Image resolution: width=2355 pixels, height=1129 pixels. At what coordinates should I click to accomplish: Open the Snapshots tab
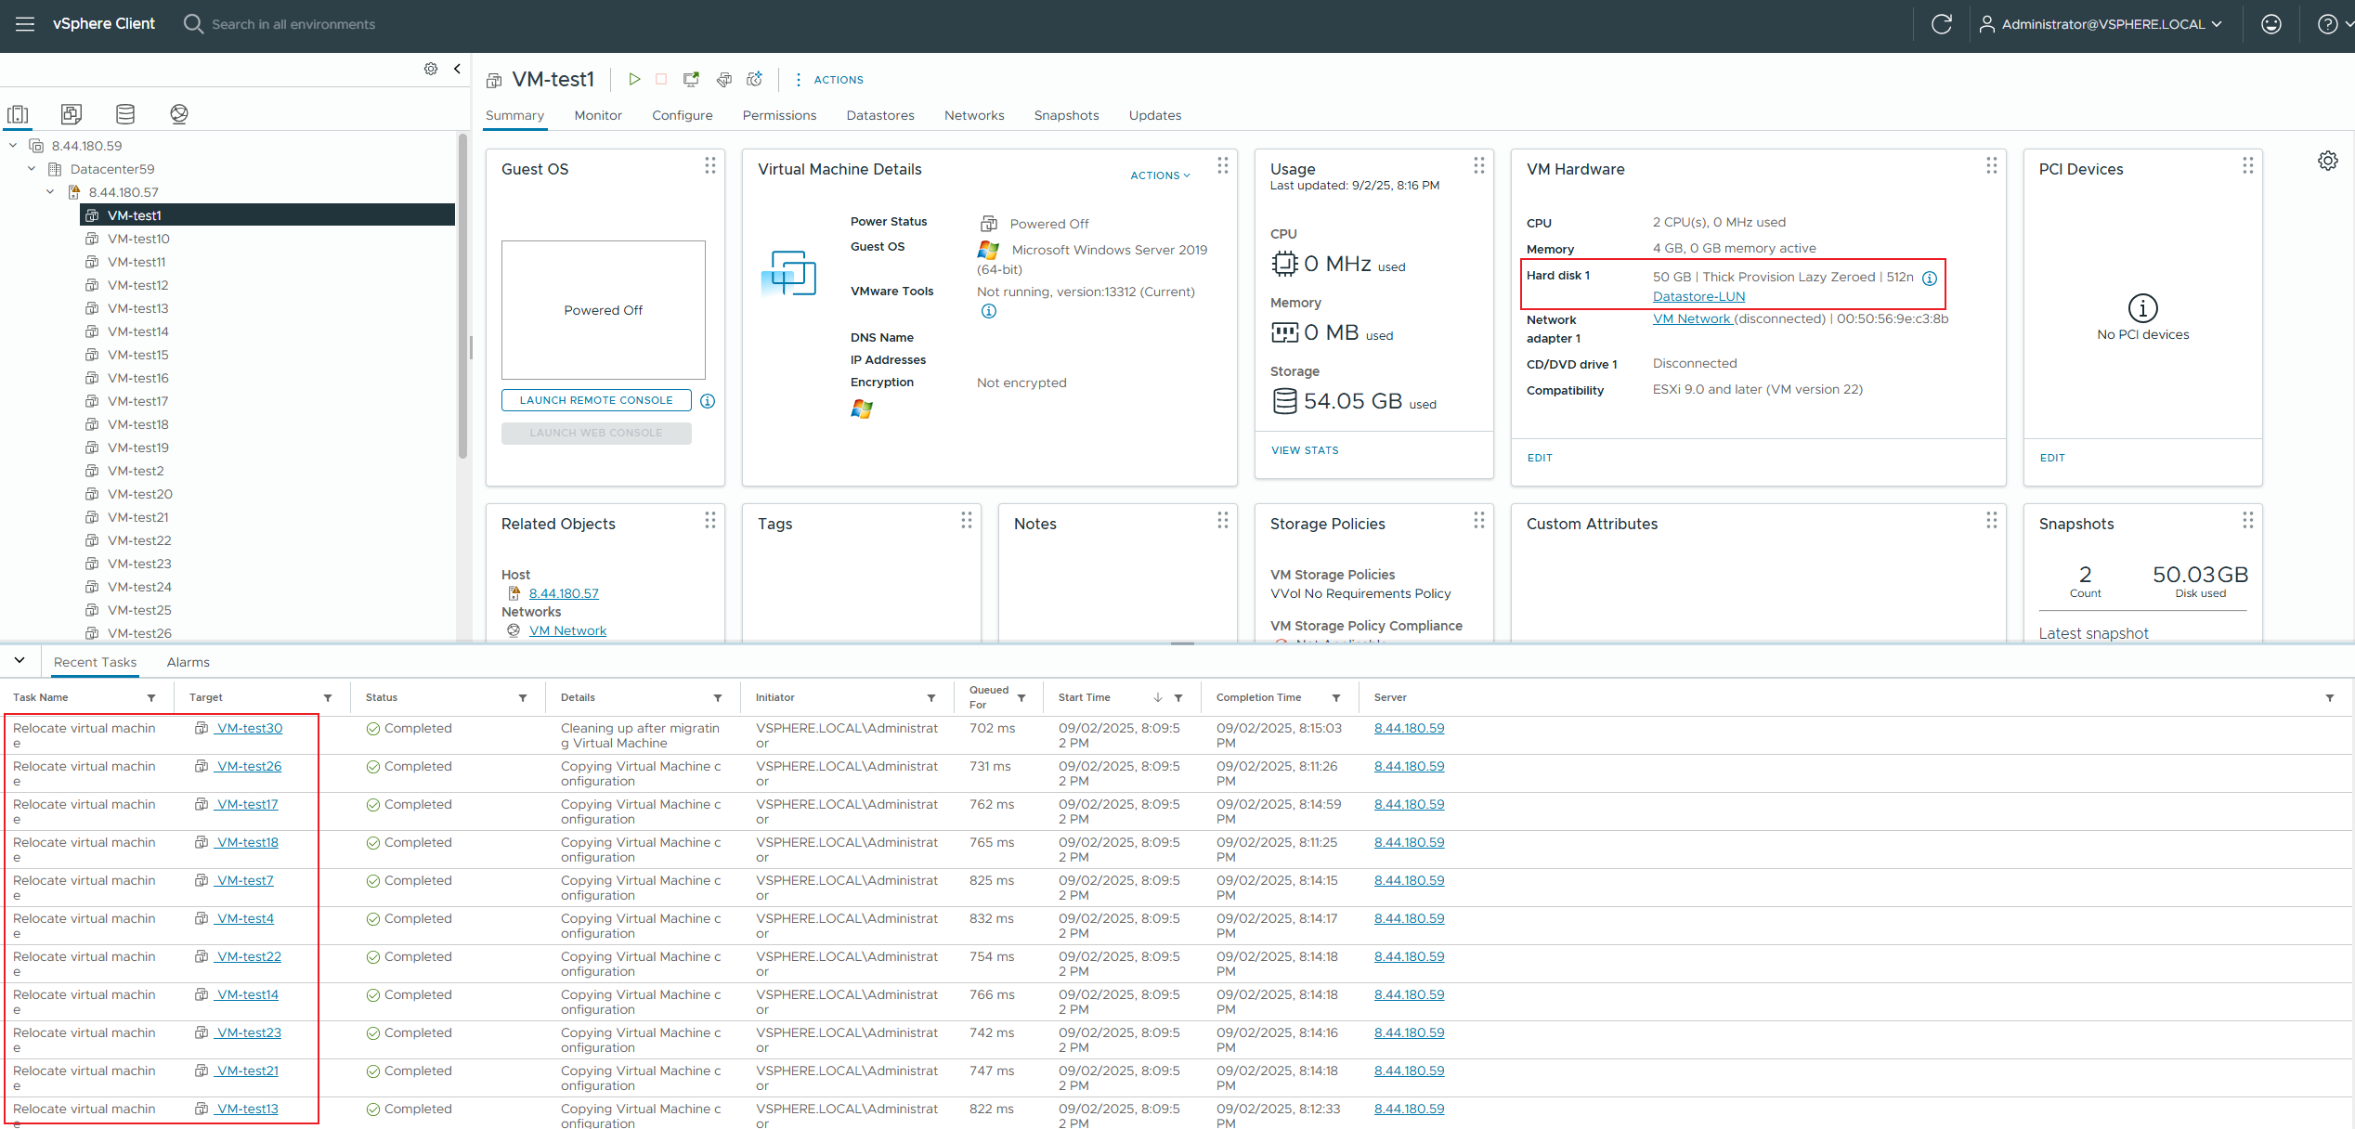1066,115
